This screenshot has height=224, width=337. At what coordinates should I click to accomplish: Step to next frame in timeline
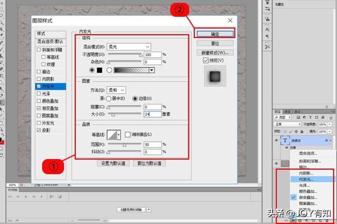[34, 197]
